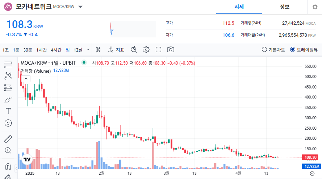This screenshot has width=322, height=179.
Task: Toggle fullscreen chart mode
Action: point(158,50)
